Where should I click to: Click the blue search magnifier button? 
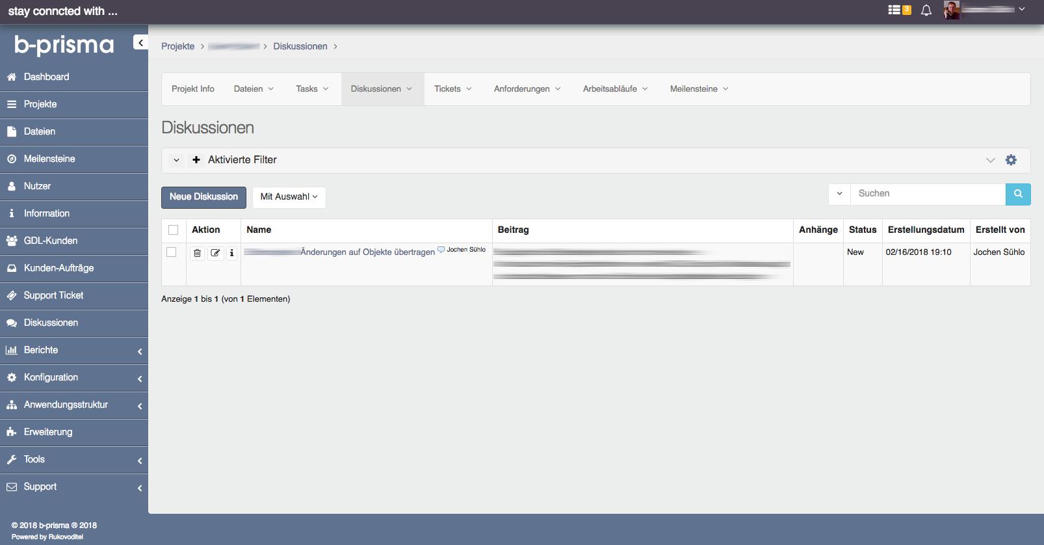coord(1018,194)
